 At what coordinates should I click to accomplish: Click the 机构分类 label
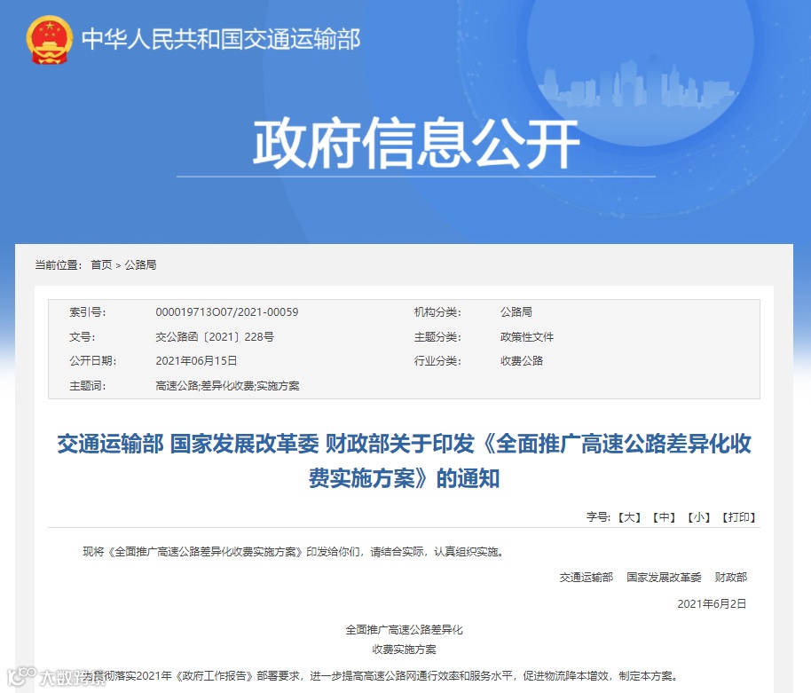(x=437, y=311)
